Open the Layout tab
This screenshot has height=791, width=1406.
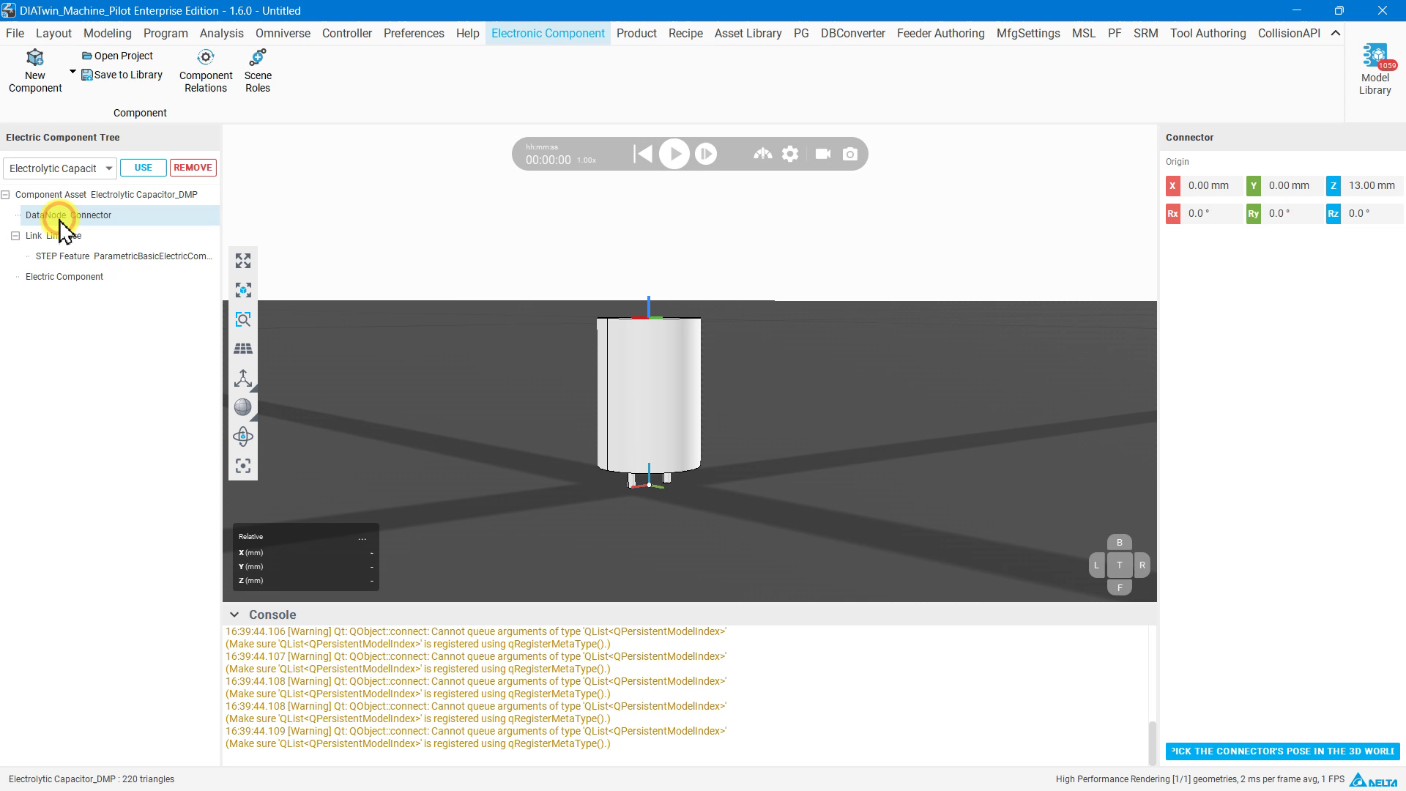coord(53,33)
